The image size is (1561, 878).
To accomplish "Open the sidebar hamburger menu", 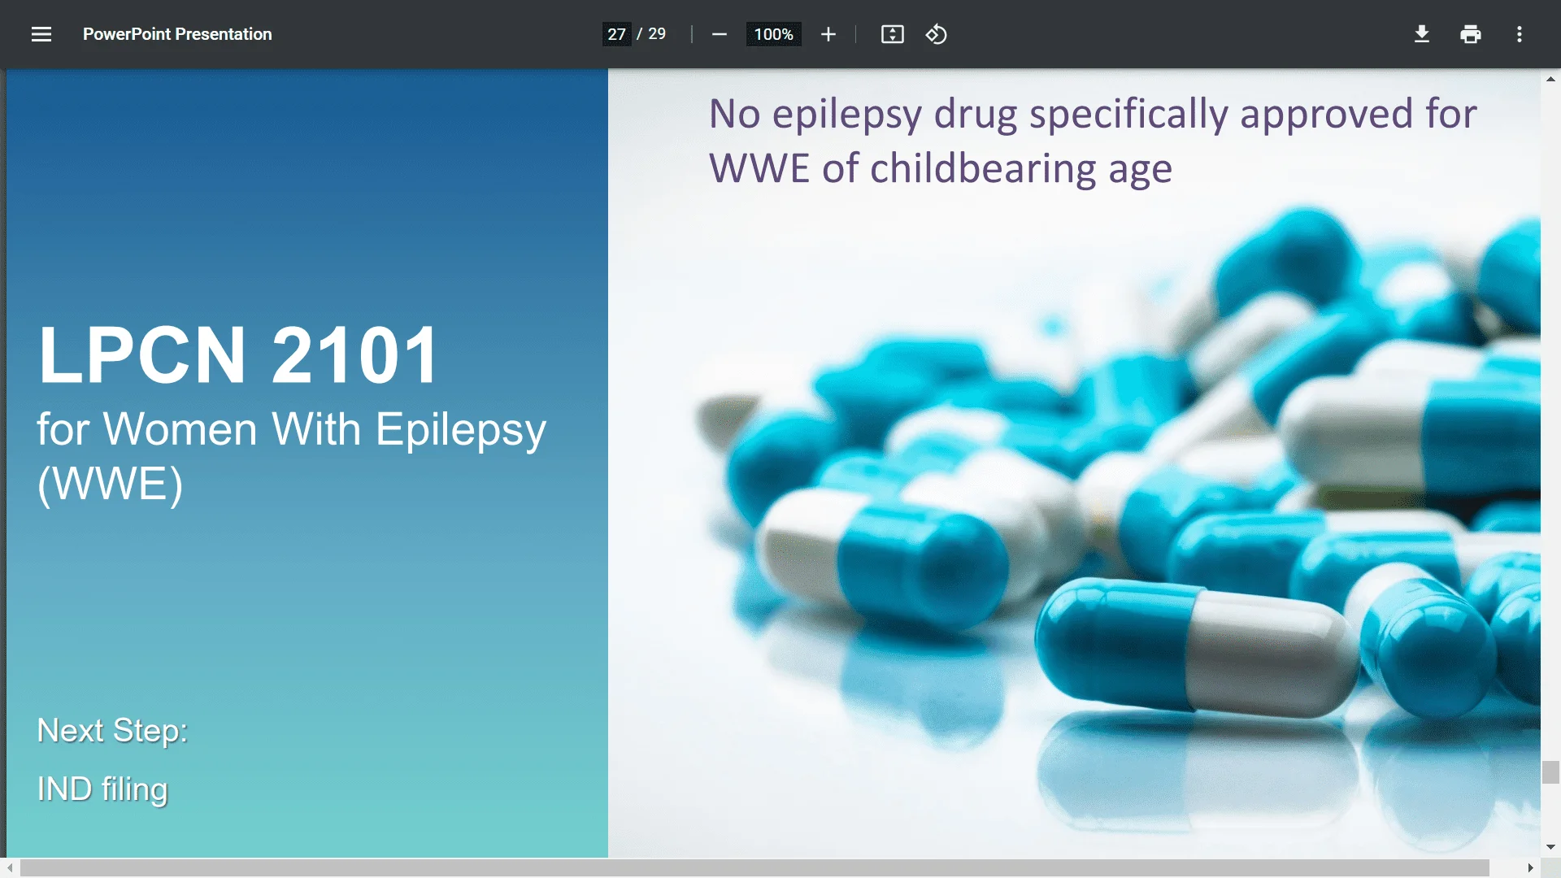I will coord(41,34).
